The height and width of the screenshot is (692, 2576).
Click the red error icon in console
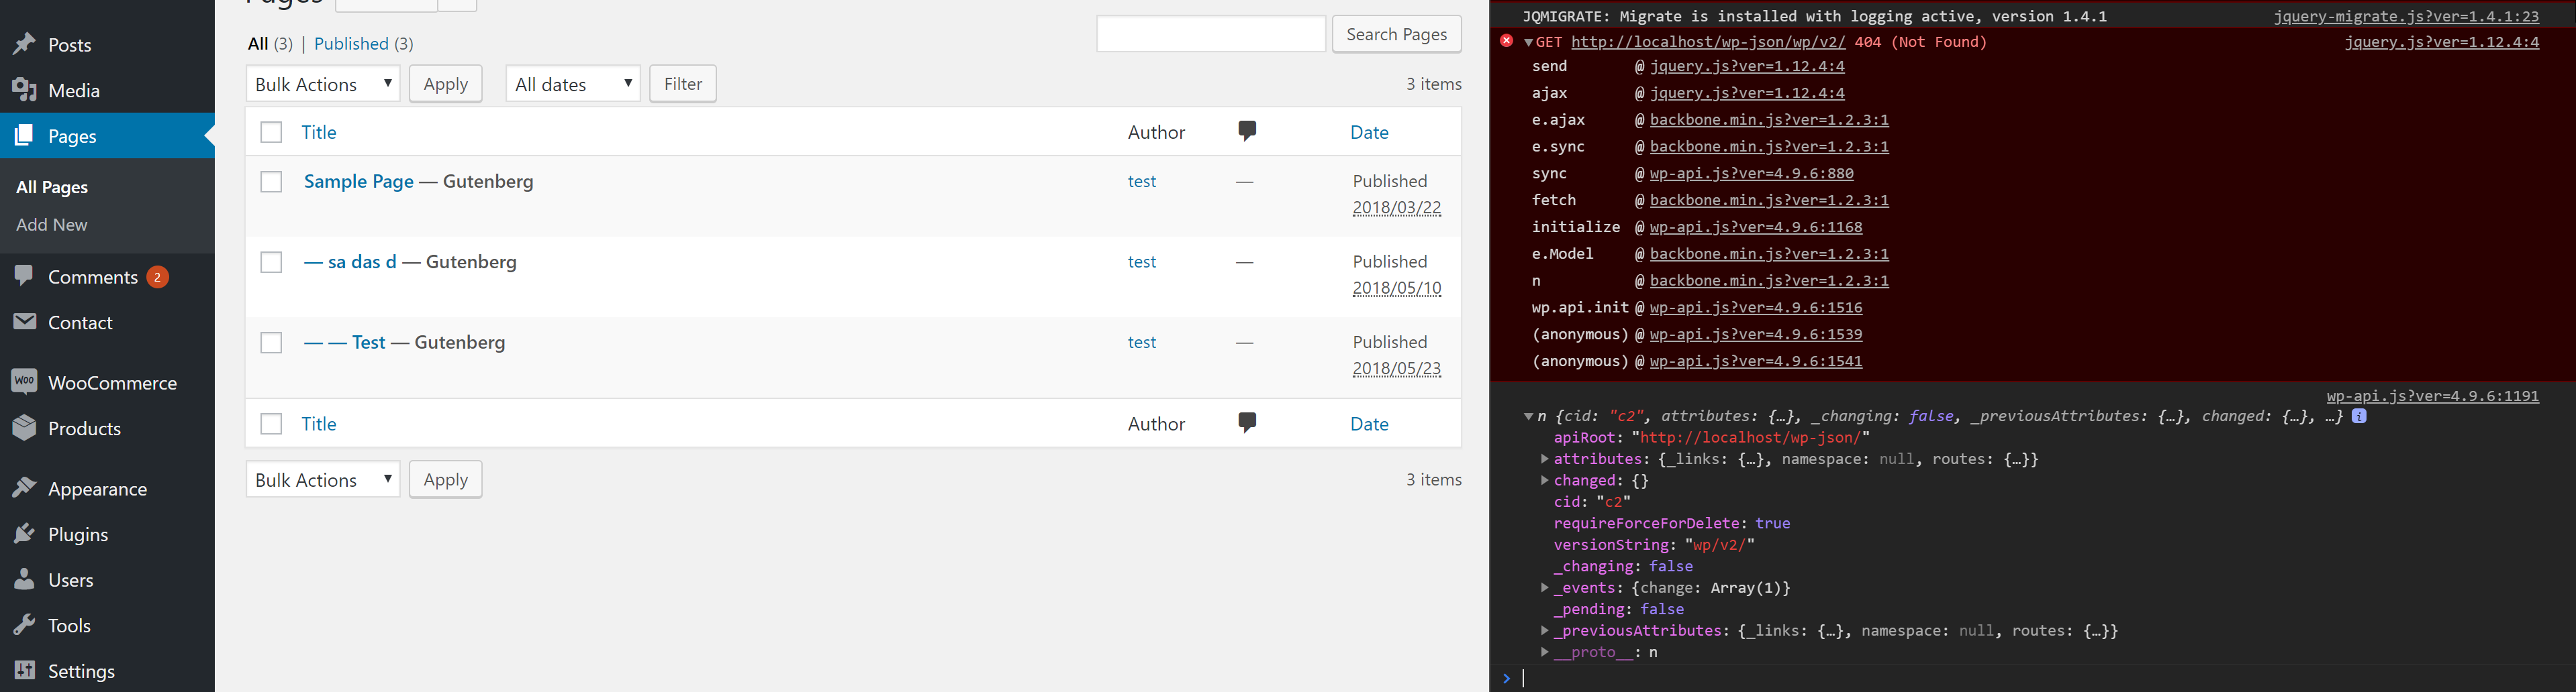(1506, 41)
